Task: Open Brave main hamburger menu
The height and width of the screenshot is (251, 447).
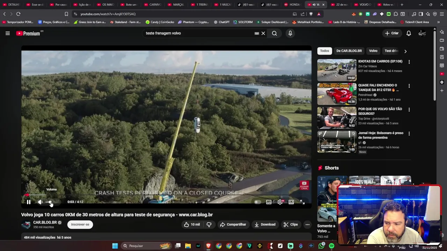Action: tap(442, 14)
